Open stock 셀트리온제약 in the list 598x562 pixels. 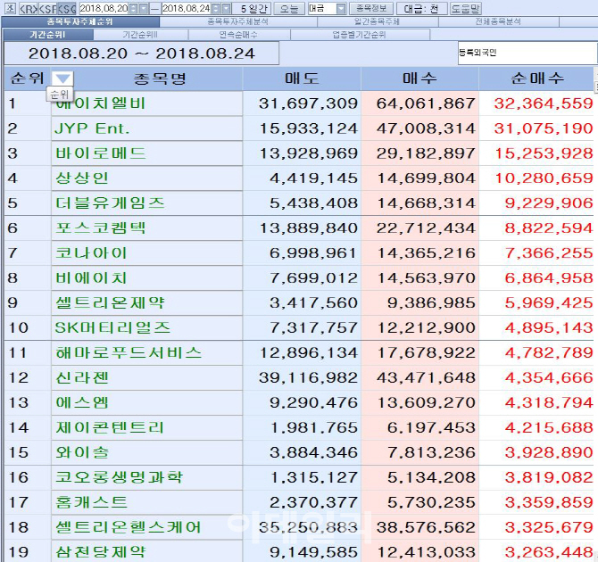tap(146, 302)
